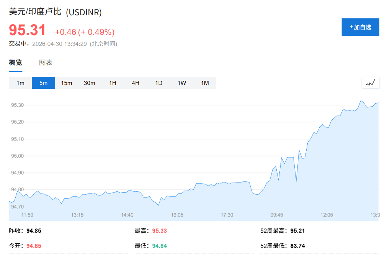
Task: Choose the 1M monthly timeframe
Action: click(204, 83)
